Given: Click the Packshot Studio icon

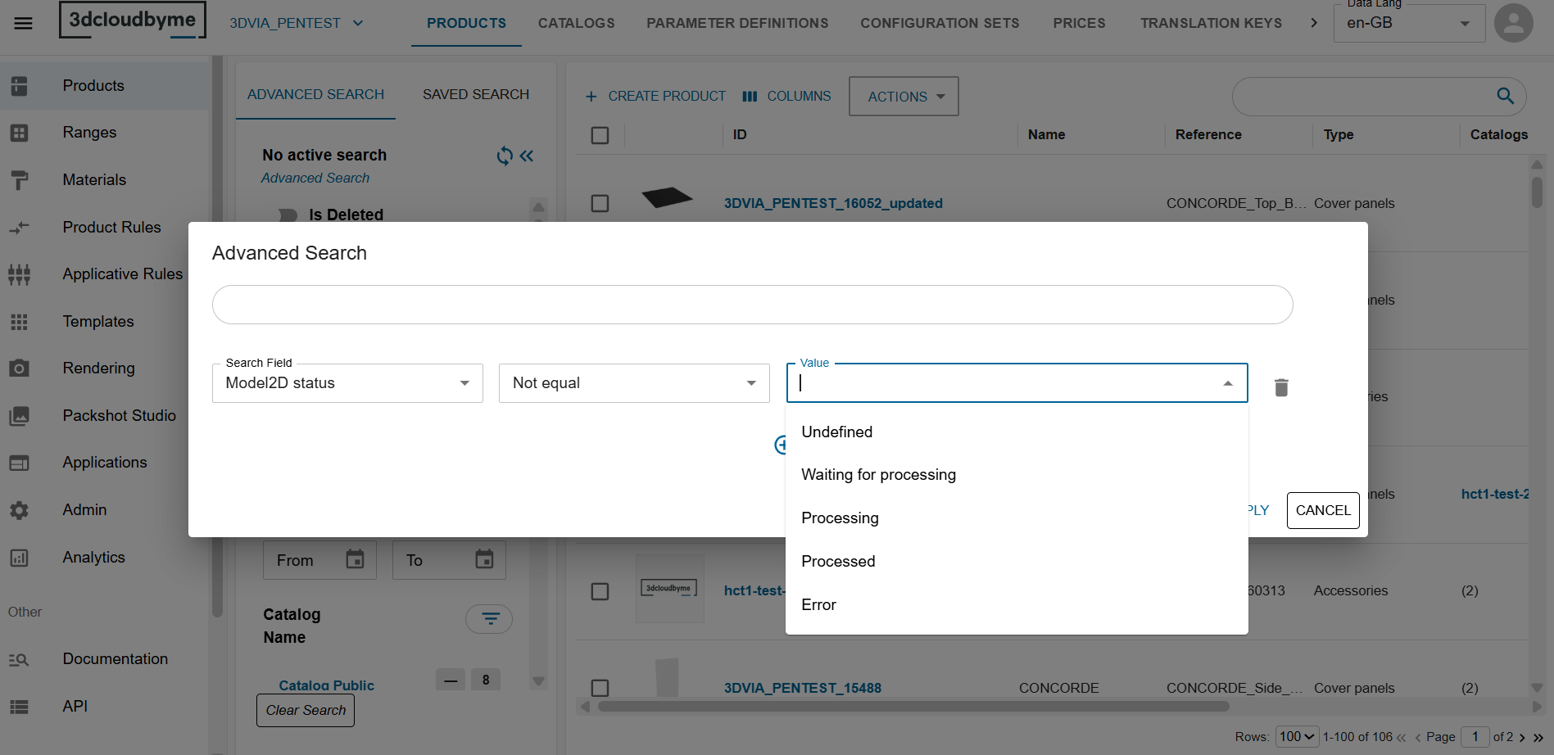Looking at the screenshot, I should 19,416.
